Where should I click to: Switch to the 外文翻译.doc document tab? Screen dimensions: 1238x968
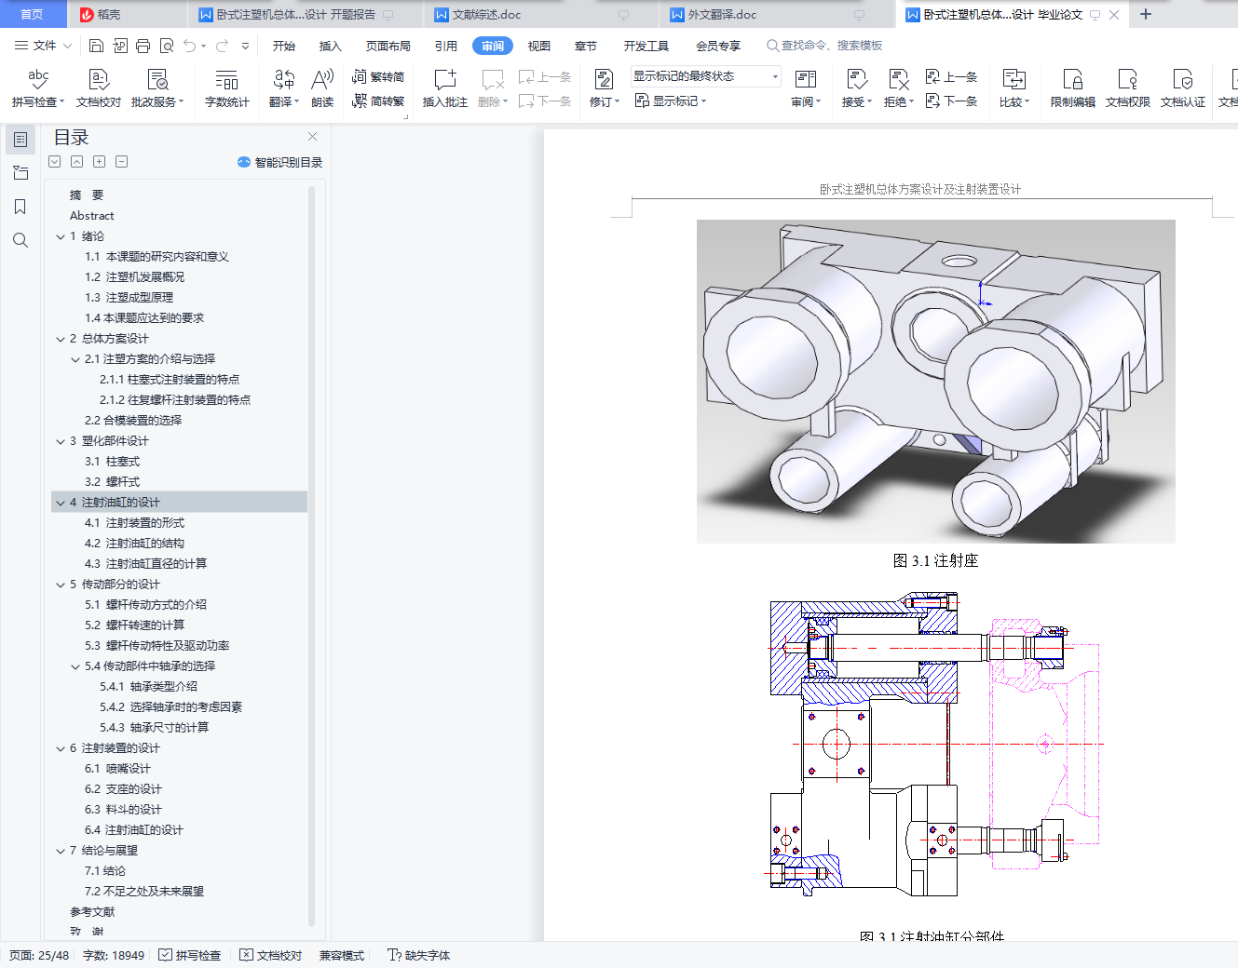coord(722,15)
